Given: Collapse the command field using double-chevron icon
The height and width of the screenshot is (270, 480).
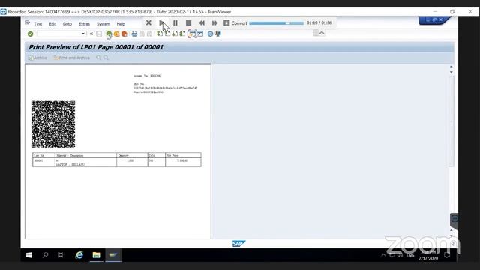Looking at the screenshot, I should click(91, 34).
